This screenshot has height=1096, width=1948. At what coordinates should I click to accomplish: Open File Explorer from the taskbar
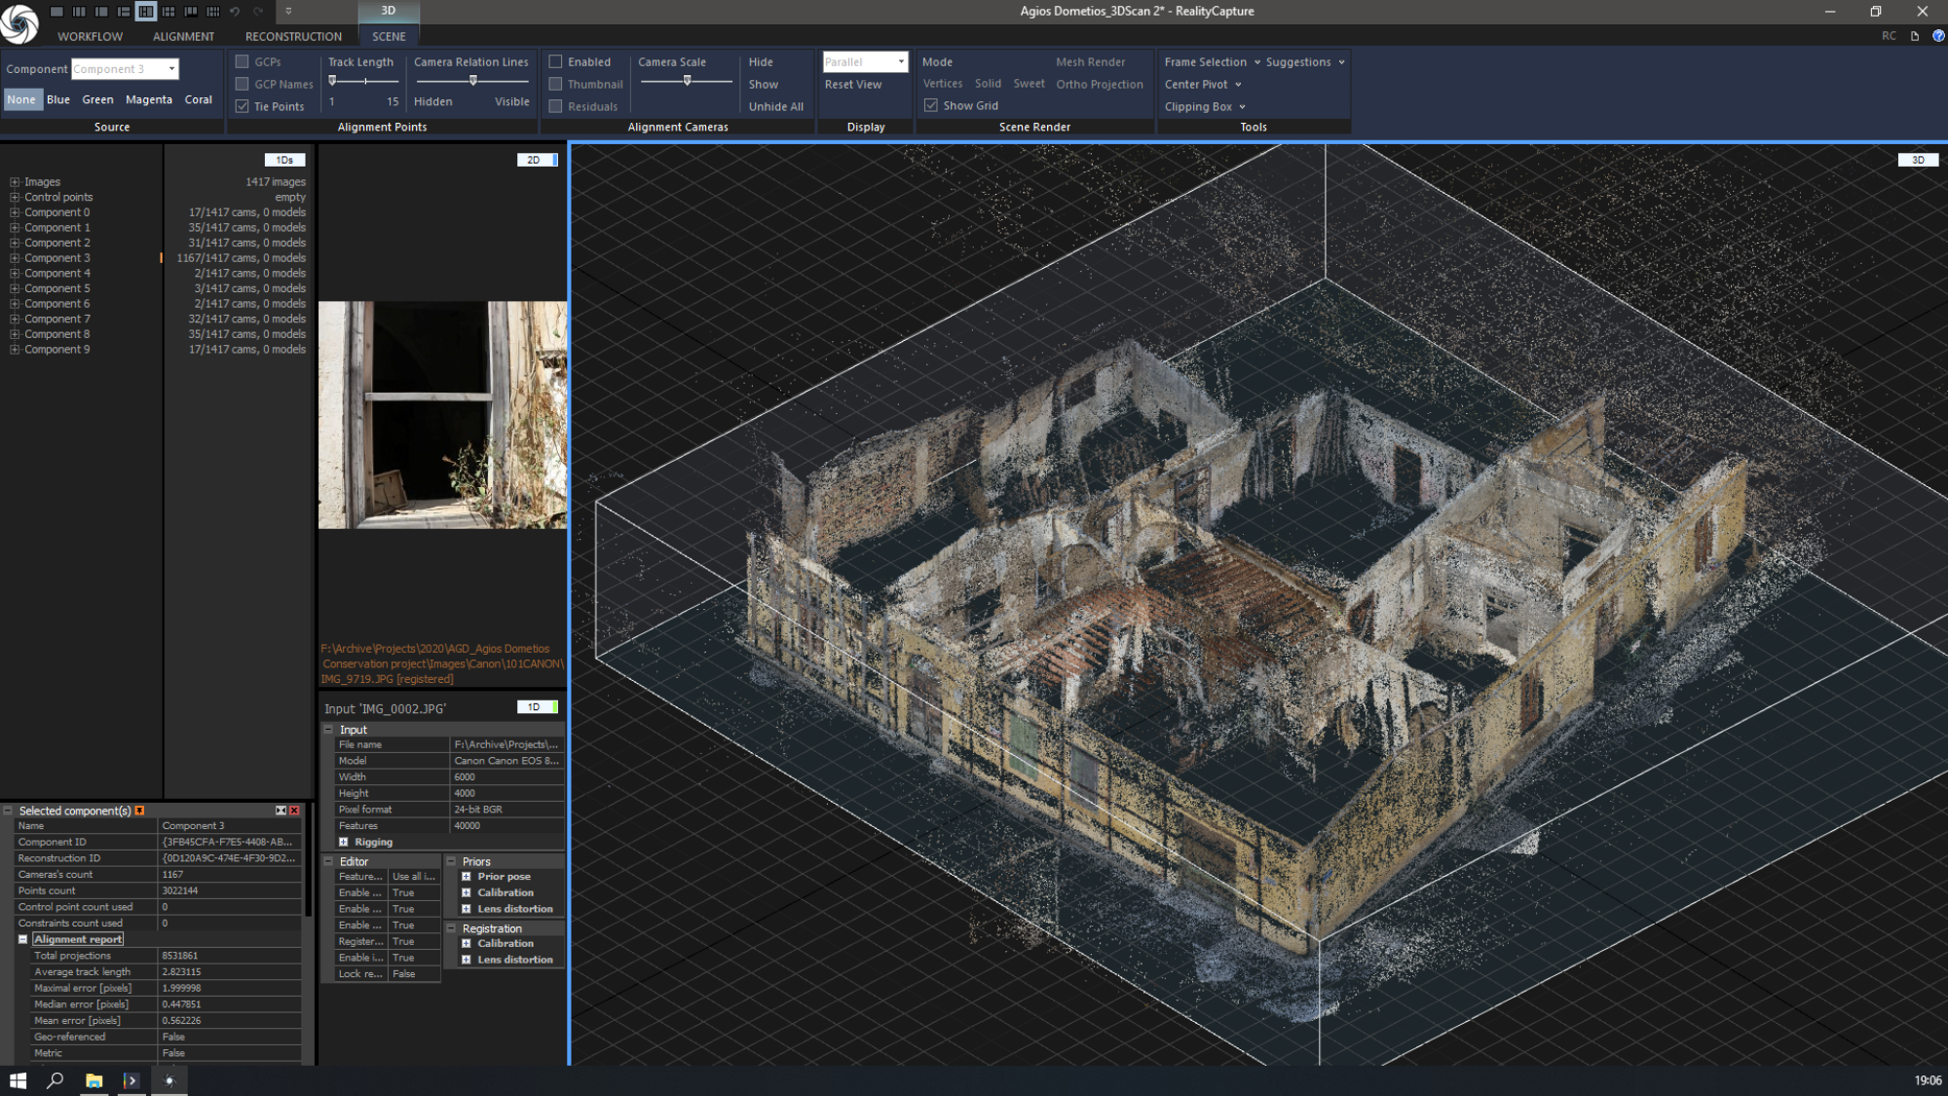pos(94,1080)
